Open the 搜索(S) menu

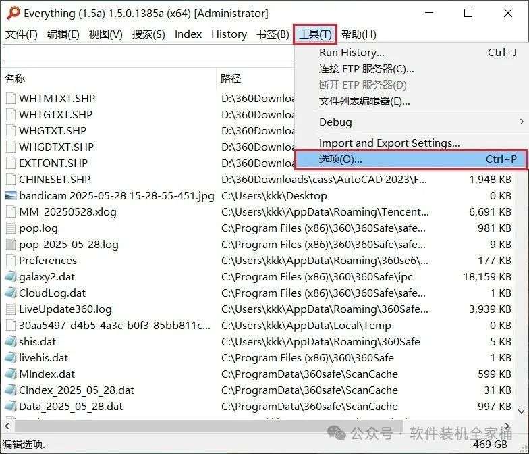(x=148, y=34)
